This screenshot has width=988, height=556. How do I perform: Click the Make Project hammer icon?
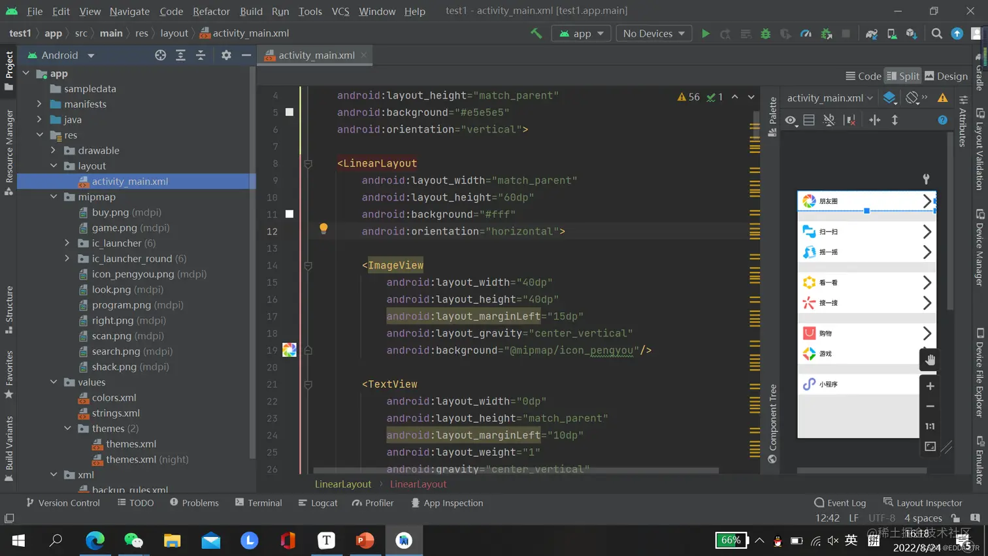point(536,33)
